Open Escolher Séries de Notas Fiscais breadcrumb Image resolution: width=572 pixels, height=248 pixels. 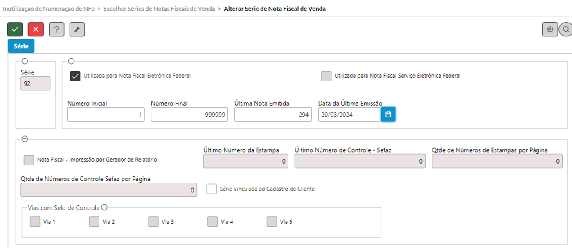tap(159, 9)
